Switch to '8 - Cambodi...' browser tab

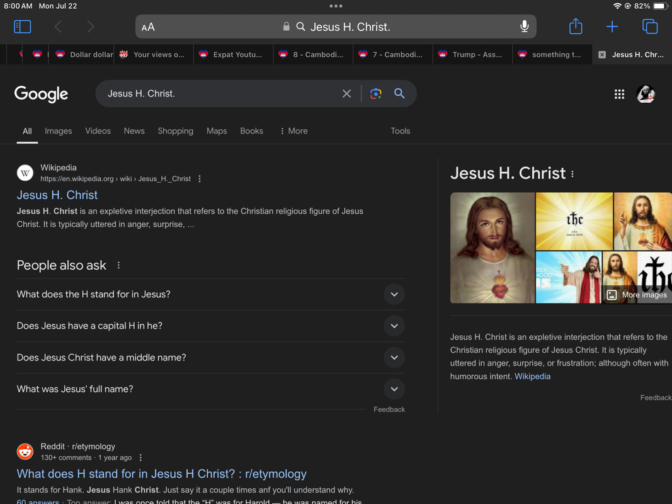tap(313, 54)
